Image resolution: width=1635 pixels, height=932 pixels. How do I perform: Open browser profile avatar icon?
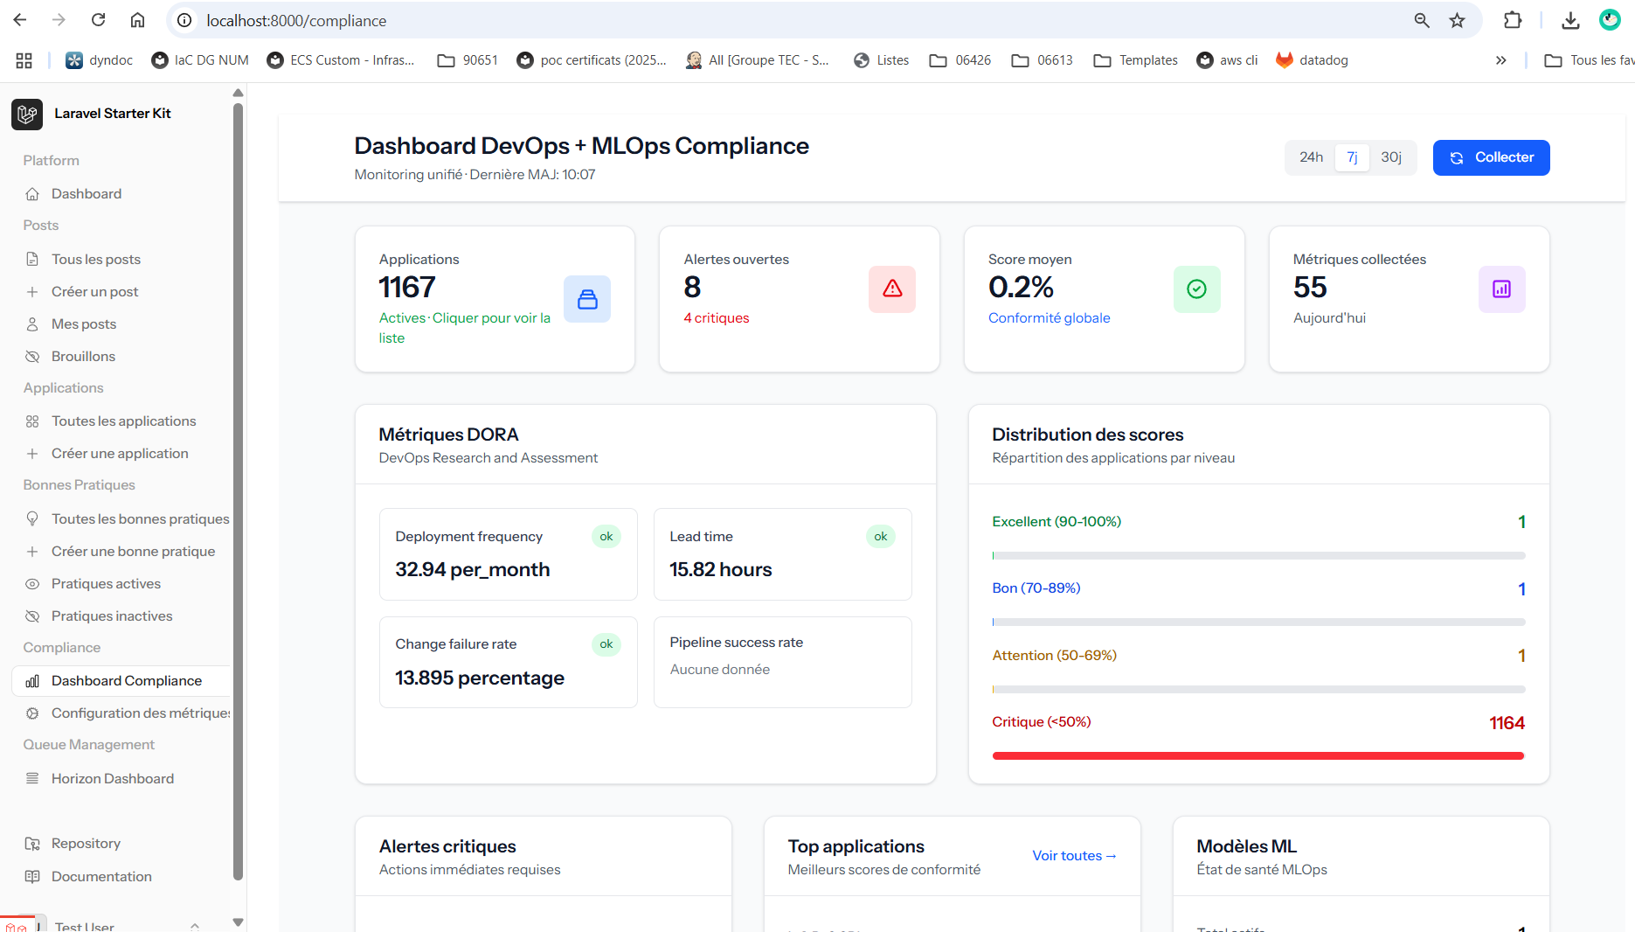click(1610, 20)
